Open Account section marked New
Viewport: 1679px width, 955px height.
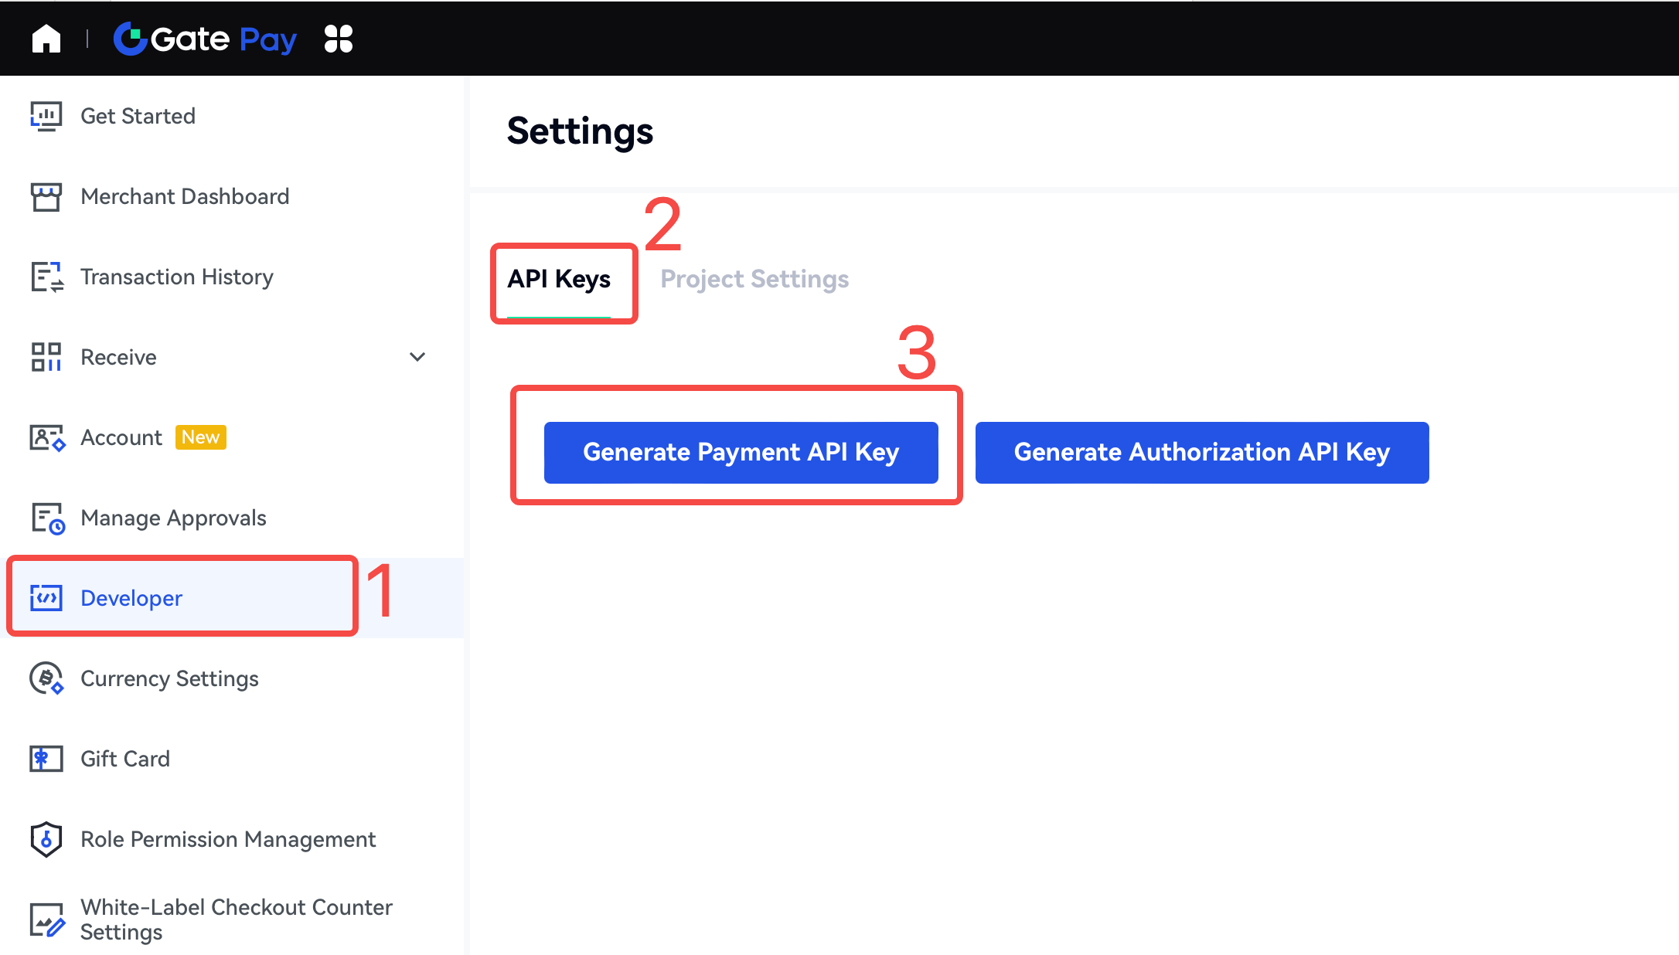click(x=121, y=437)
